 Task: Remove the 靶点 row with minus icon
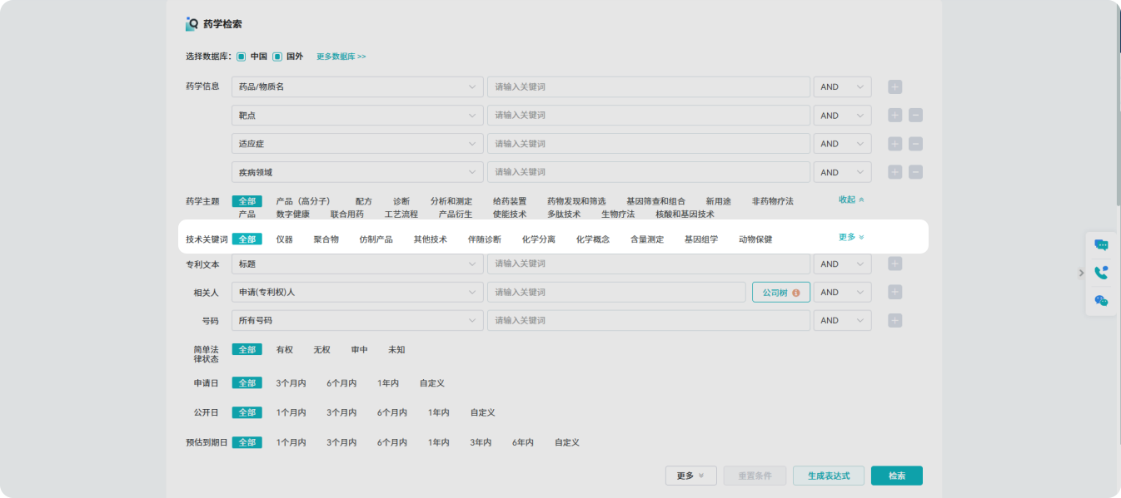click(x=915, y=116)
